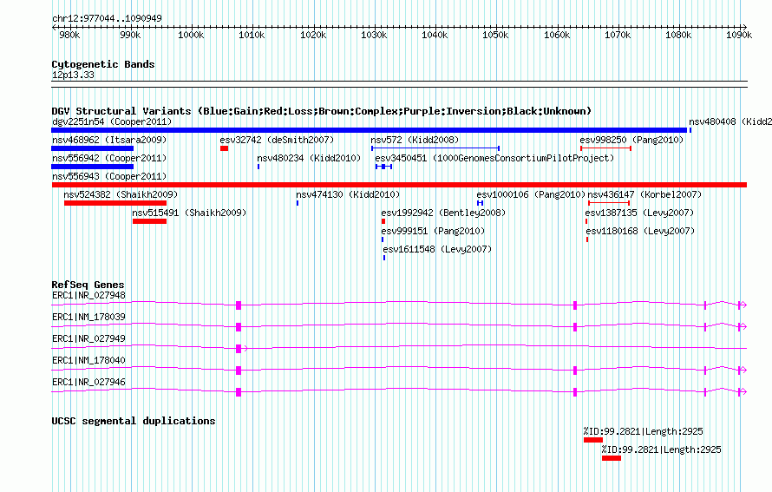The width and height of the screenshot is (772, 492).
Task: Select the ERC1|NR_027949 transcript label
Action: (x=88, y=338)
